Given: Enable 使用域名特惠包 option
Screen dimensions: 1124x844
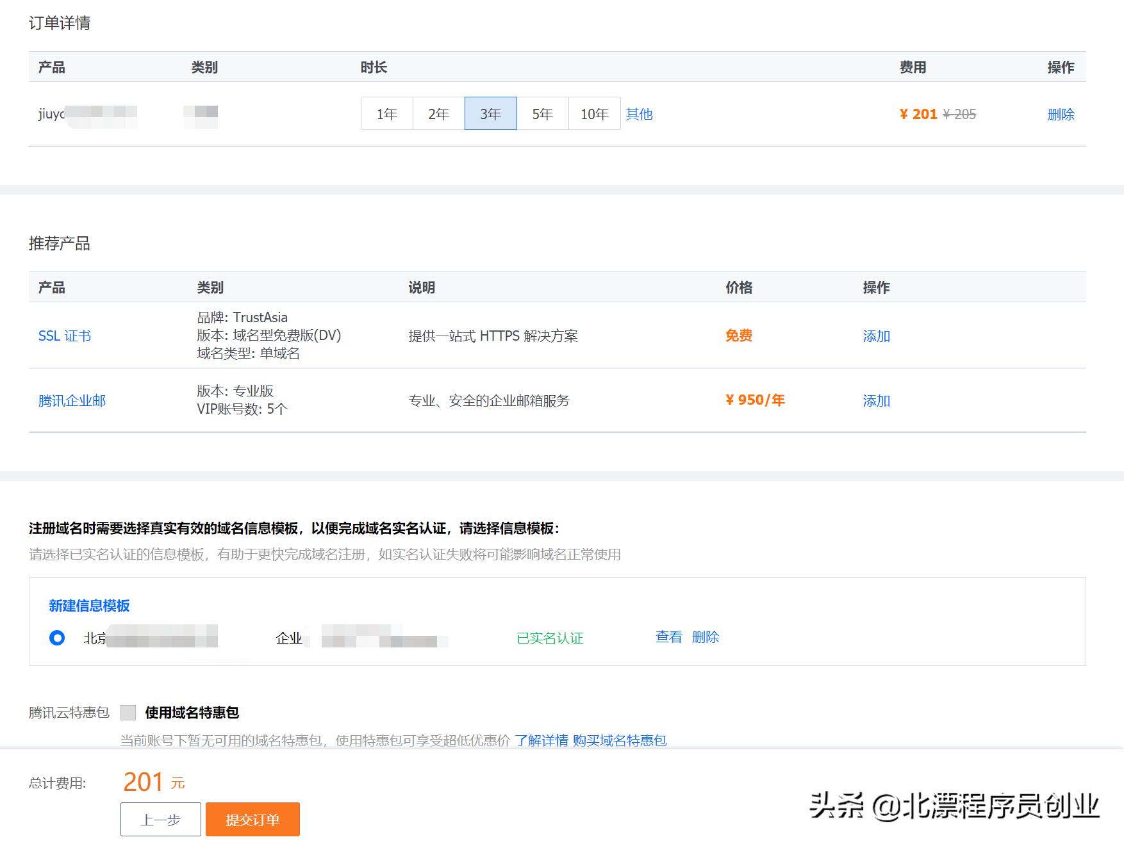Looking at the screenshot, I should pos(131,712).
